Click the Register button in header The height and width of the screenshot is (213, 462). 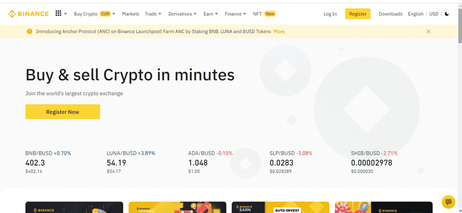358,14
